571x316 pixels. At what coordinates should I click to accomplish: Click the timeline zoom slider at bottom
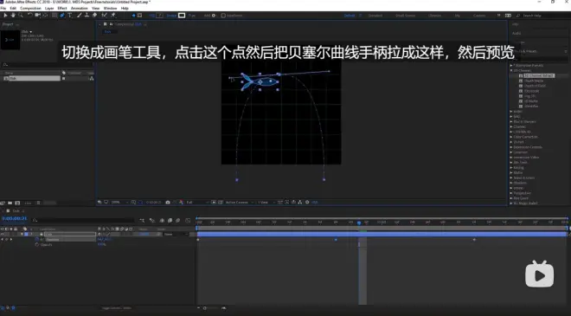(x=213, y=308)
